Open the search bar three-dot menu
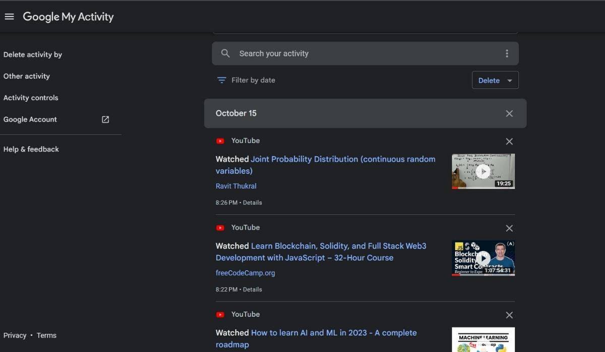Image resolution: width=605 pixels, height=352 pixels. [507, 53]
